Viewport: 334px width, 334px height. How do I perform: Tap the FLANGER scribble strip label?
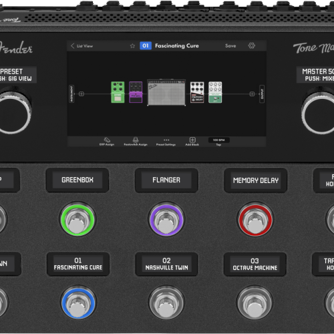point(166,180)
